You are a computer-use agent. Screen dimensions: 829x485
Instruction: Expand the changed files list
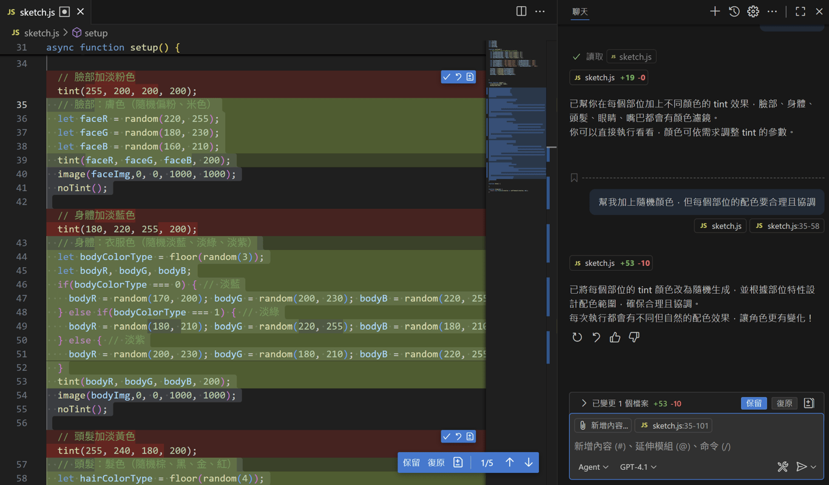584,403
